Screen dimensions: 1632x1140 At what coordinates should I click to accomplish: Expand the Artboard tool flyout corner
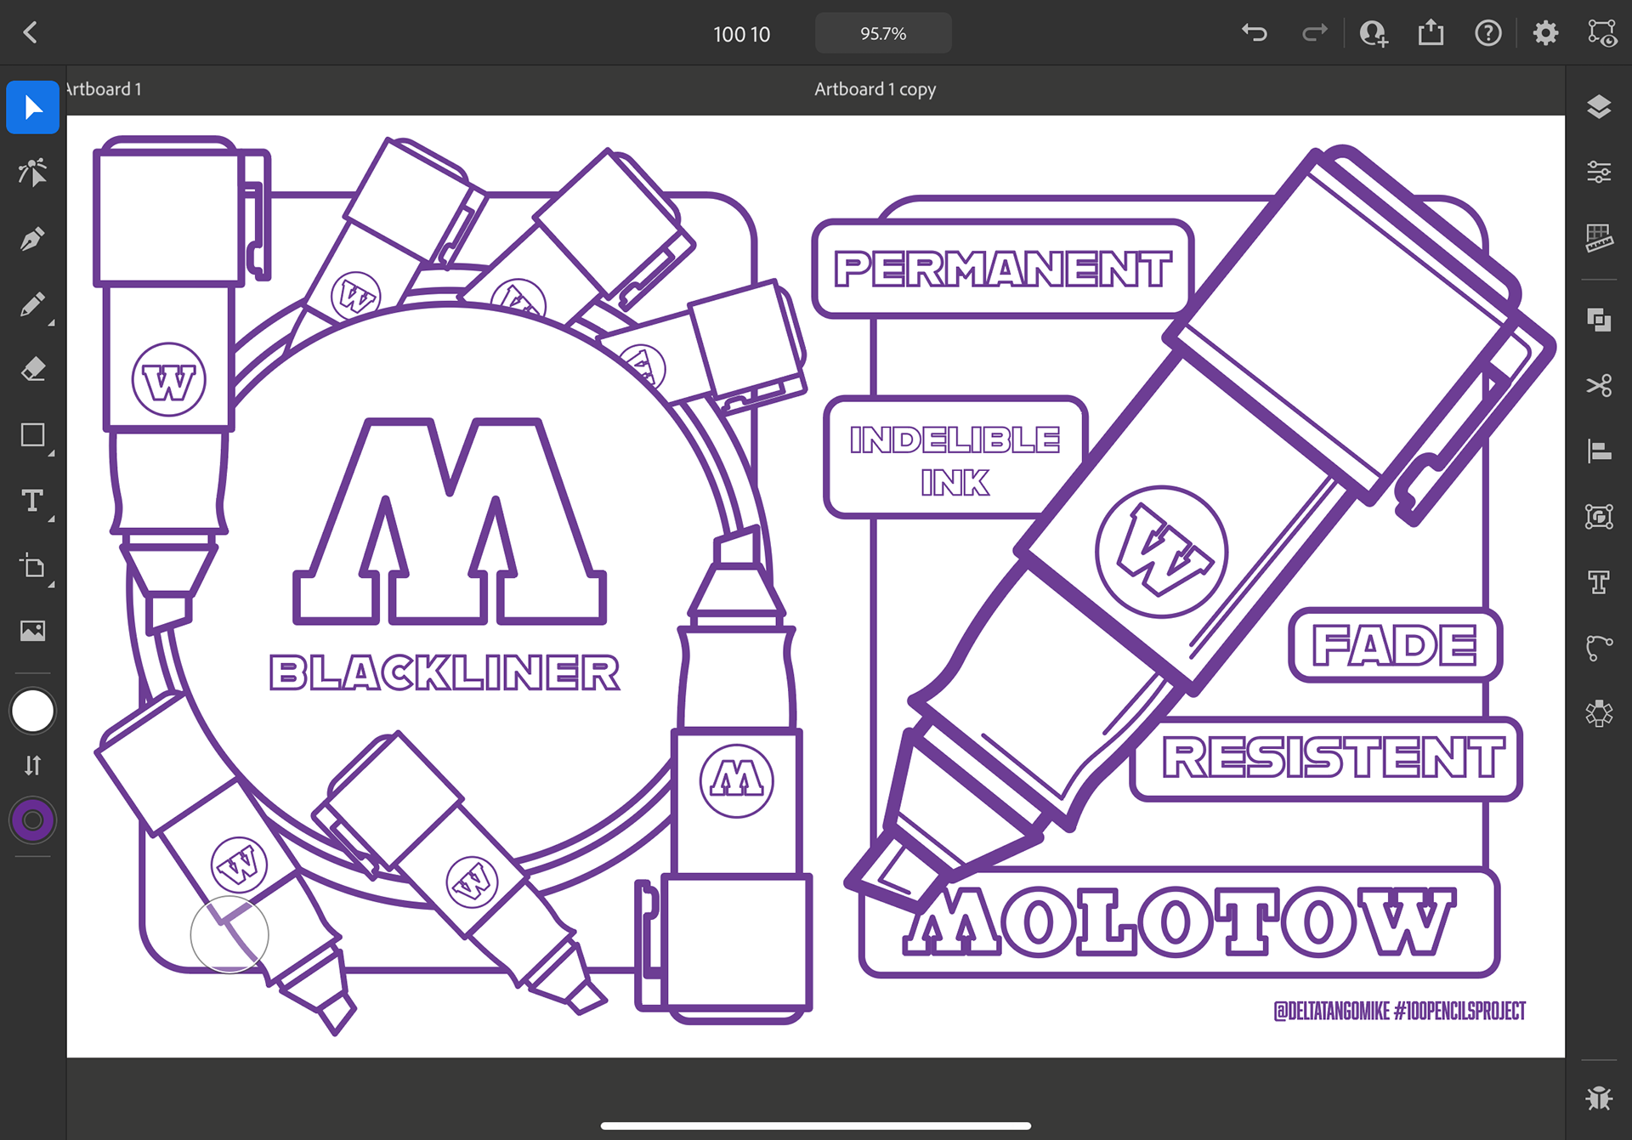point(51,585)
